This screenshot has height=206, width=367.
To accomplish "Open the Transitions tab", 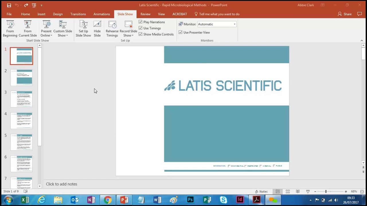I will point(78,14).
